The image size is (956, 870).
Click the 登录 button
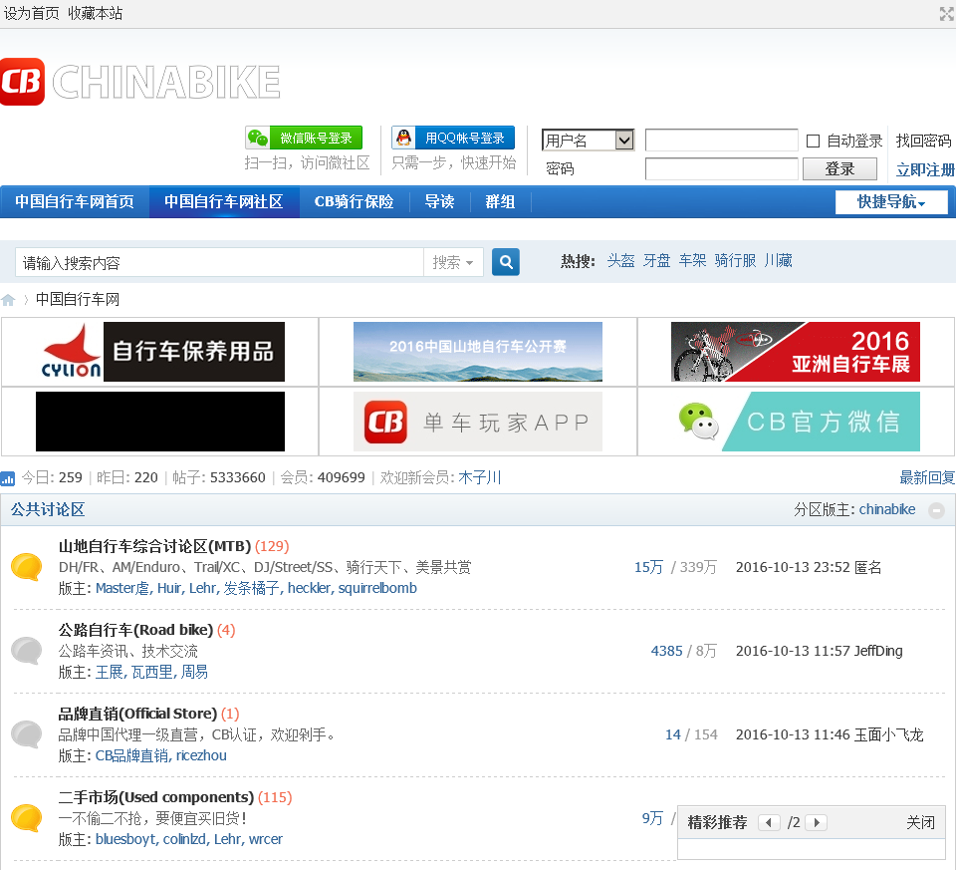coord(839,169)
